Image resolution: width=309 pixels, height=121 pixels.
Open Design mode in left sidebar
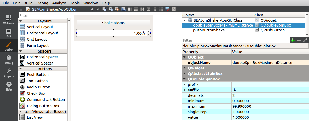[9, 46]
